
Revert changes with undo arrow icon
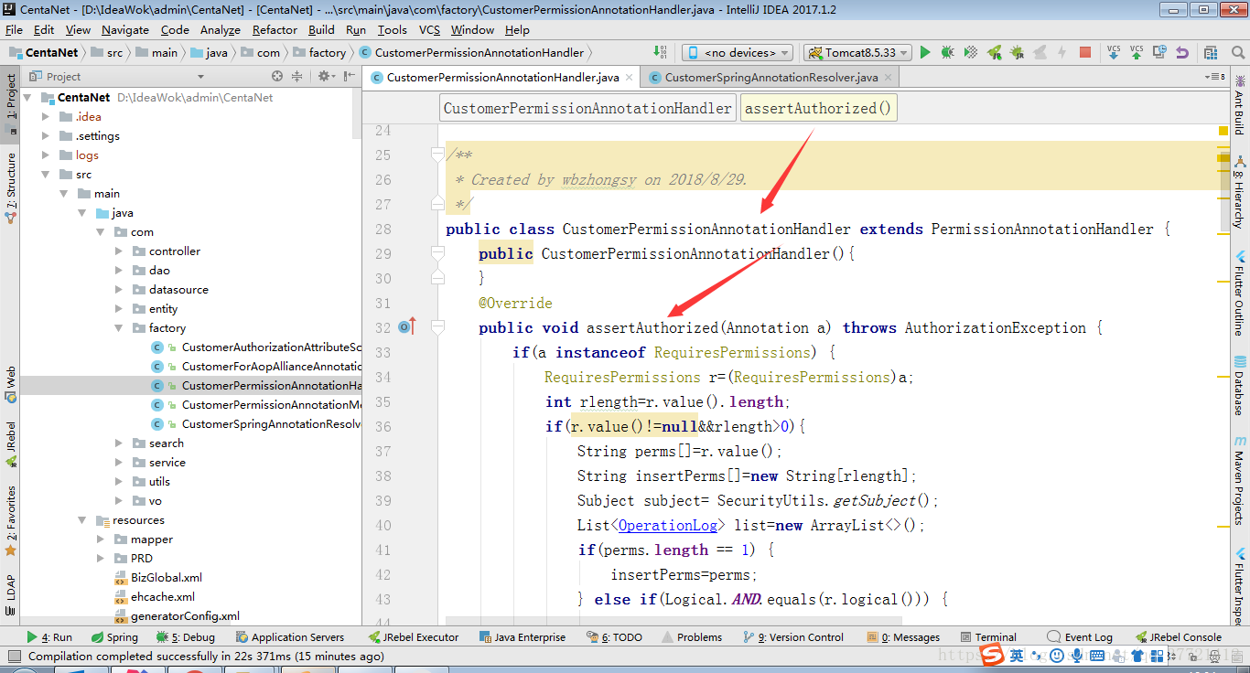coord(1182,53)
